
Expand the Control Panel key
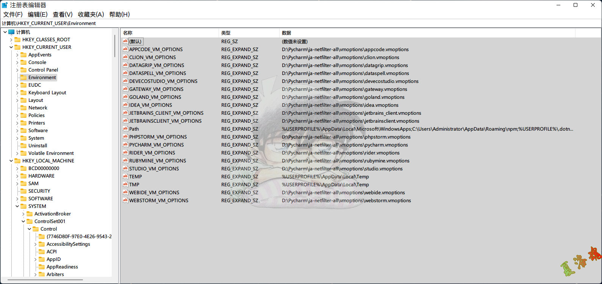pyautogui.click(x=17, y=70)
